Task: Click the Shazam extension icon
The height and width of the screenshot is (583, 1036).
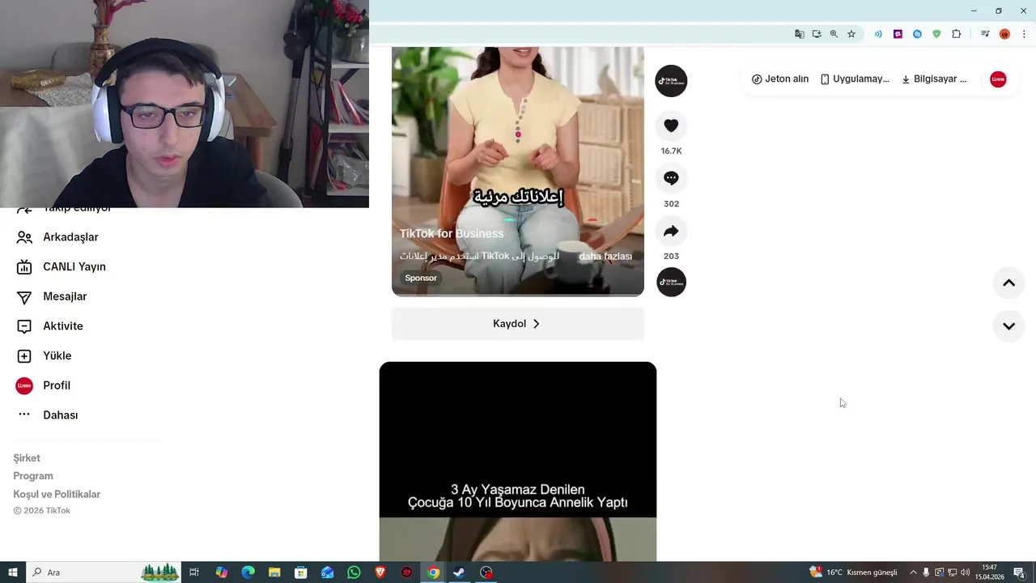Action: click(x=917, y=34)
